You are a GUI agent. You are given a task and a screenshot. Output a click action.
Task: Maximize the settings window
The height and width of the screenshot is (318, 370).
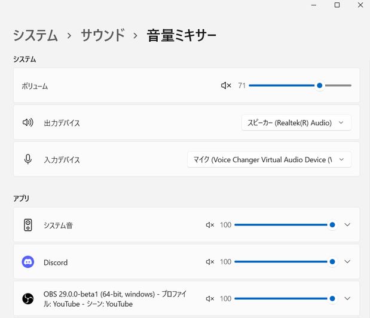[337, 5]
